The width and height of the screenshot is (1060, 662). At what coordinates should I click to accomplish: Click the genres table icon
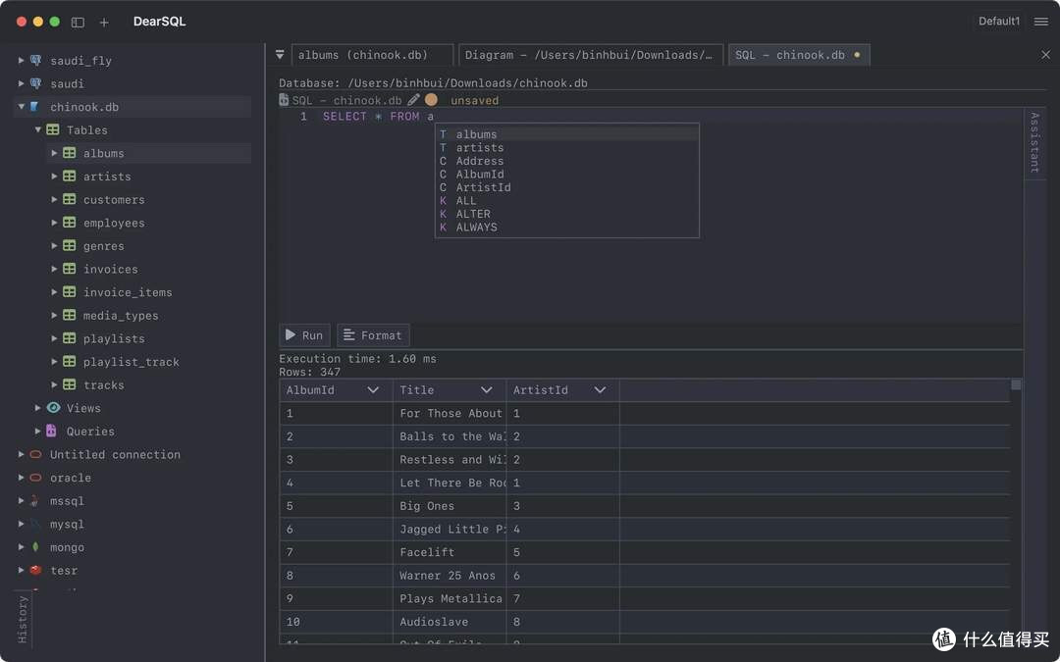69,246
